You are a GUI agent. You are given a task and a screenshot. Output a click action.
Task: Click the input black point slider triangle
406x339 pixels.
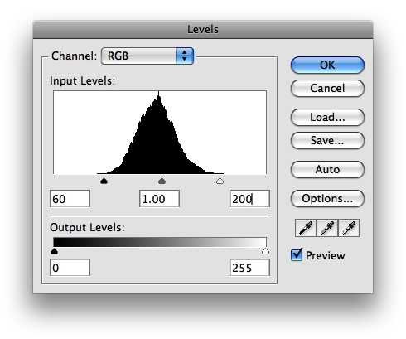tap(104, 181)
